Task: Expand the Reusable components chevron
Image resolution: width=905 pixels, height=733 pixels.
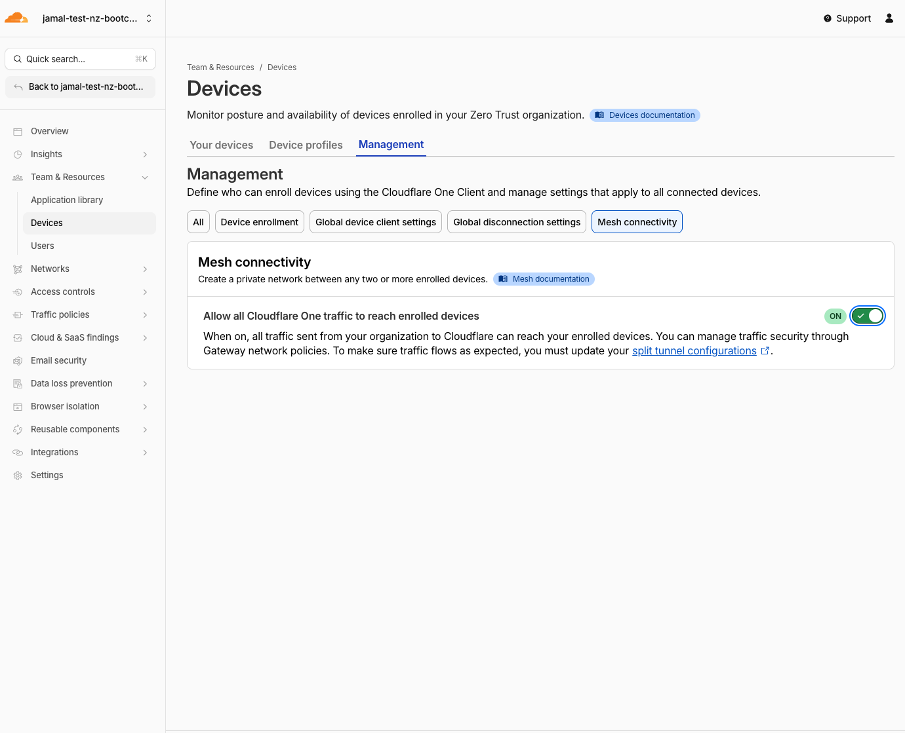Action: [145, 430]
